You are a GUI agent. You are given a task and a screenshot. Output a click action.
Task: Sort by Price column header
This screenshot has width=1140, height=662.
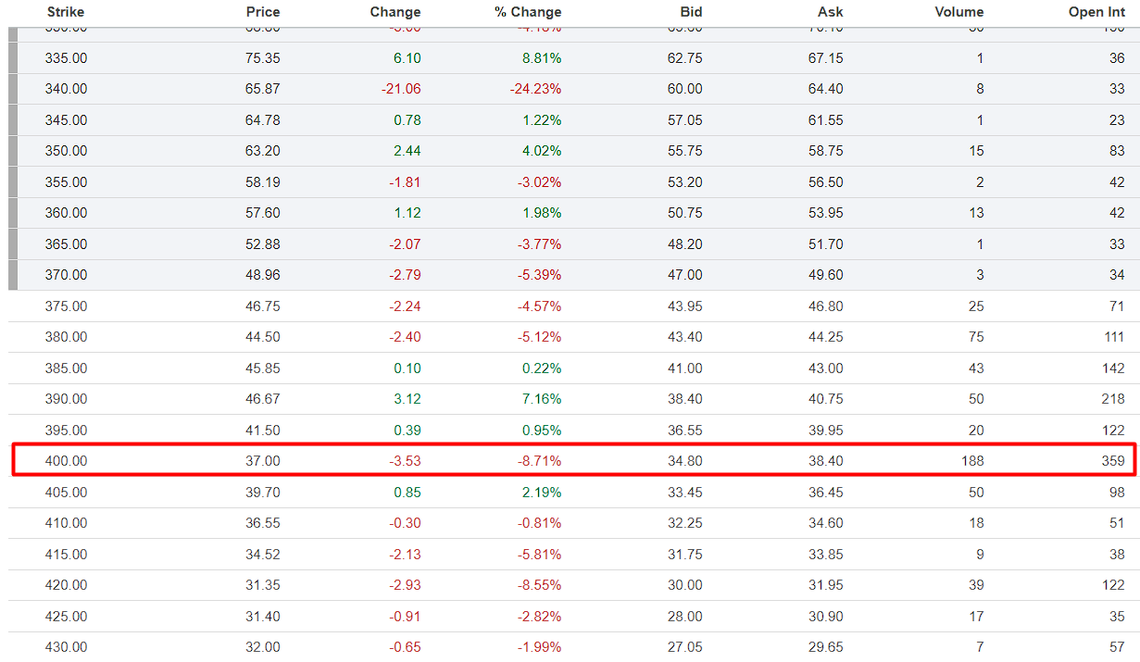point(263,12)
